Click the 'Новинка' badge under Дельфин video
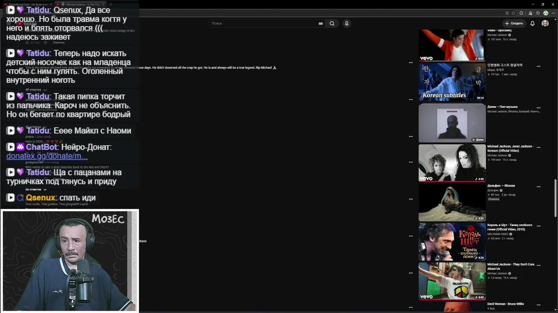 [493, 199]
